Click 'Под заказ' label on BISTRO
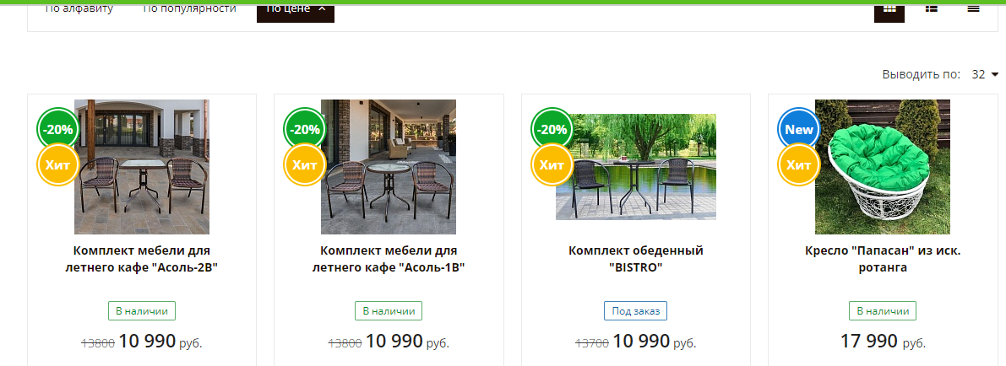This screenshot has height=366, width=1006. (x=636, y=311)
